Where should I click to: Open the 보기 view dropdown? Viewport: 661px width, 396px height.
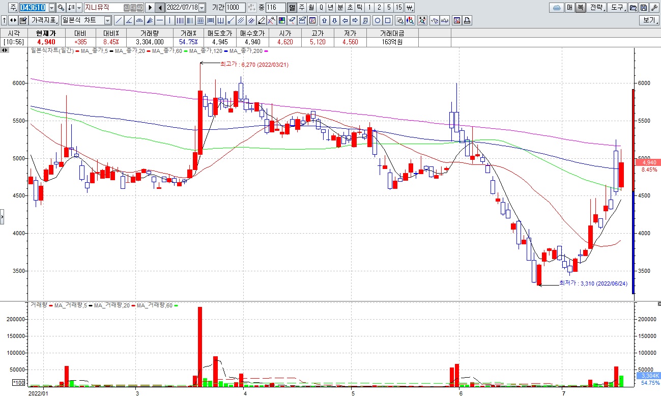pos(649,20)
